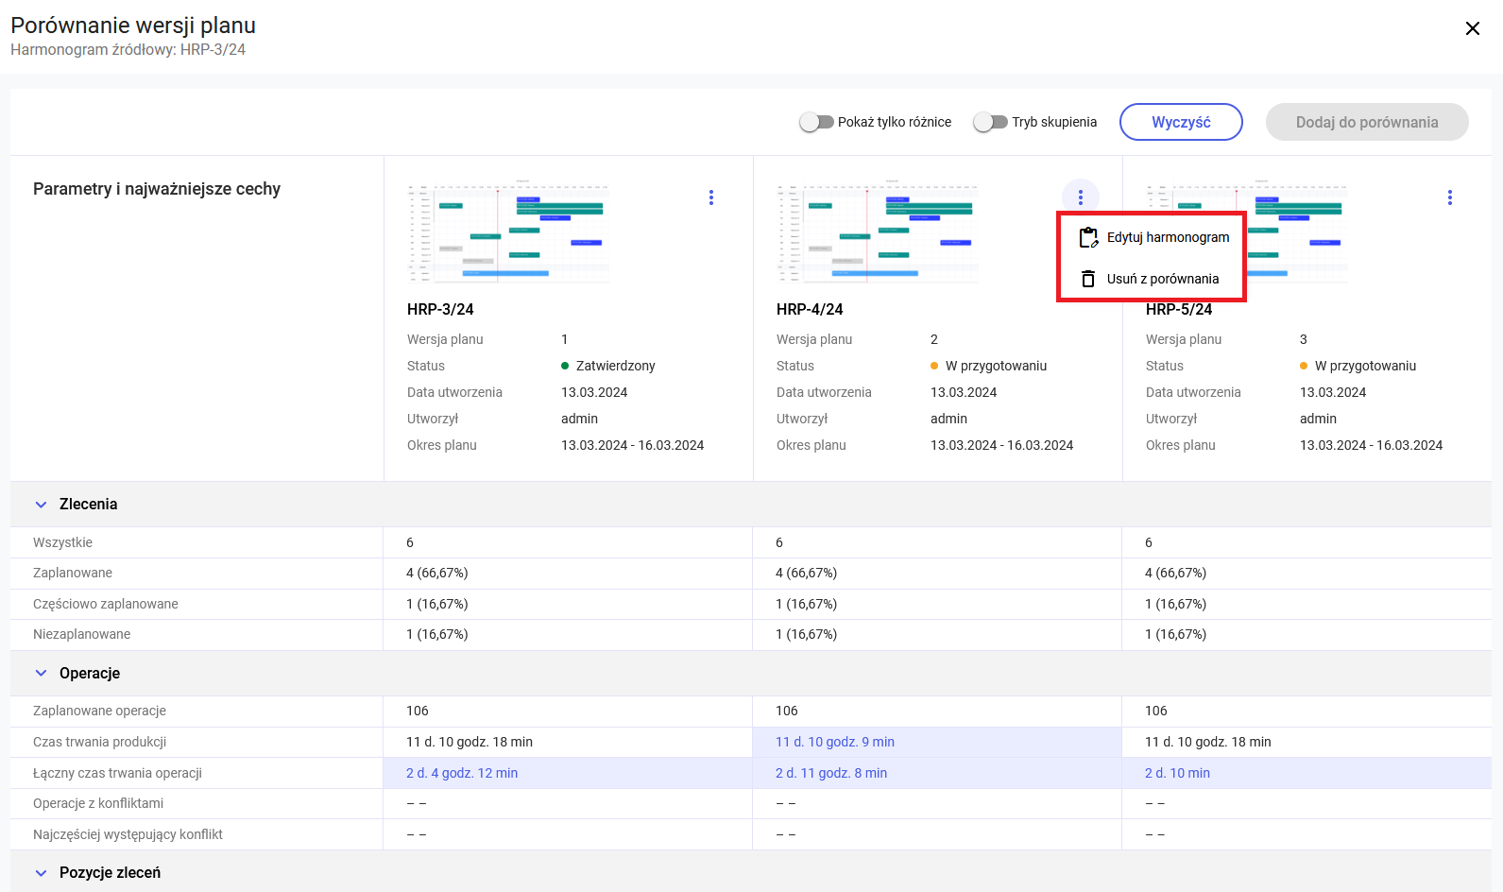This screenshot has width=1503, height=892.
Task: Collapse the 'Pozycje zleceń' section
Action: 41,873
